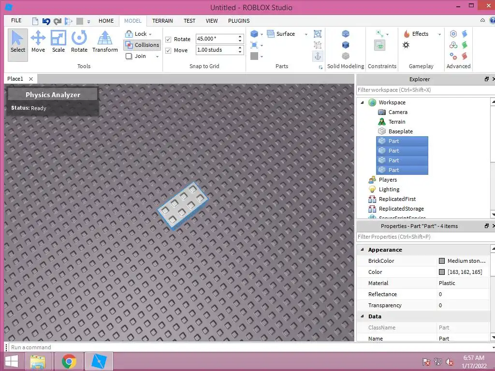Switch to the Rotate tool
The image size is (495, 371).
[79, 42]
